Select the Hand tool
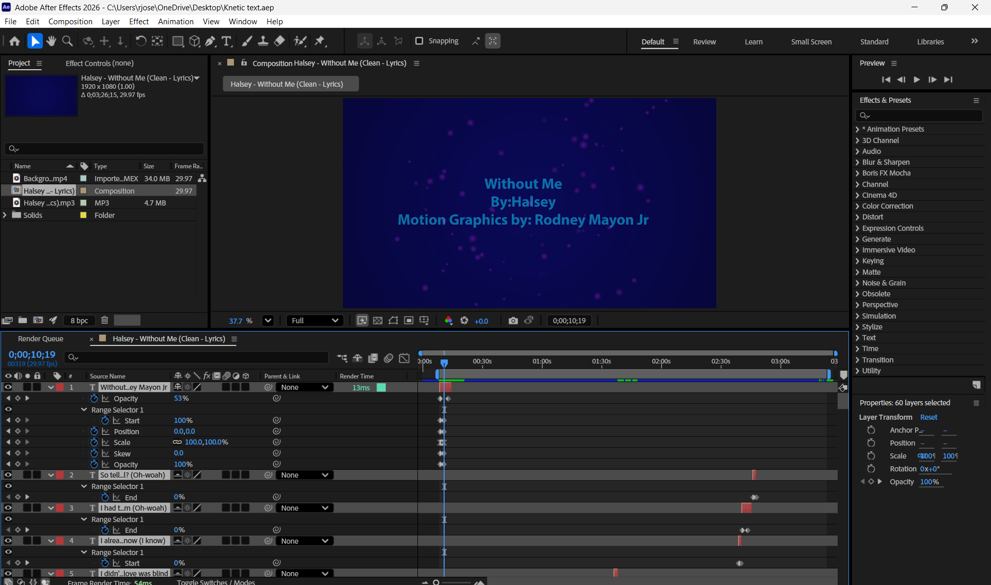Screen dimensions: 991x585 (x=51, y=41)
